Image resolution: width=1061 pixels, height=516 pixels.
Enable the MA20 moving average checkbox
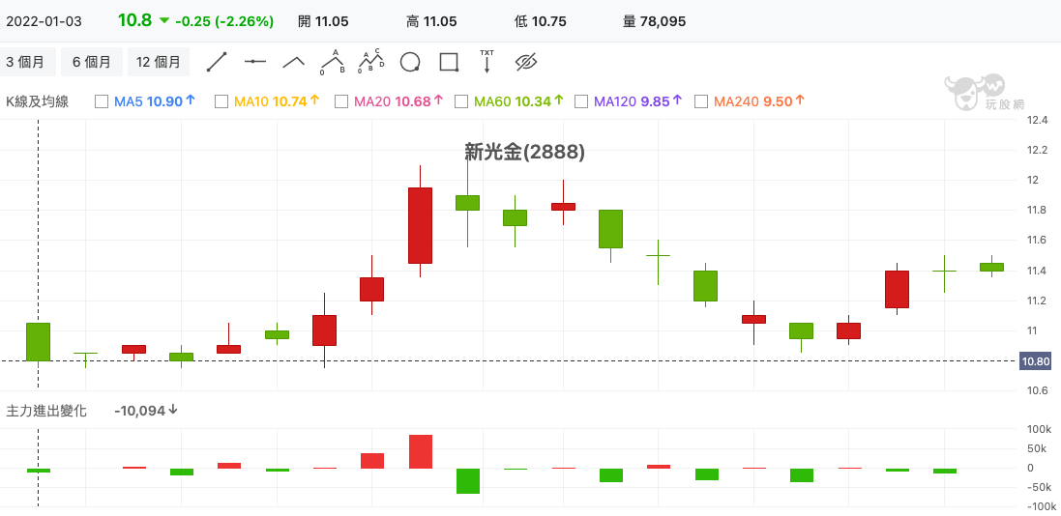click(x=341, y=101)
